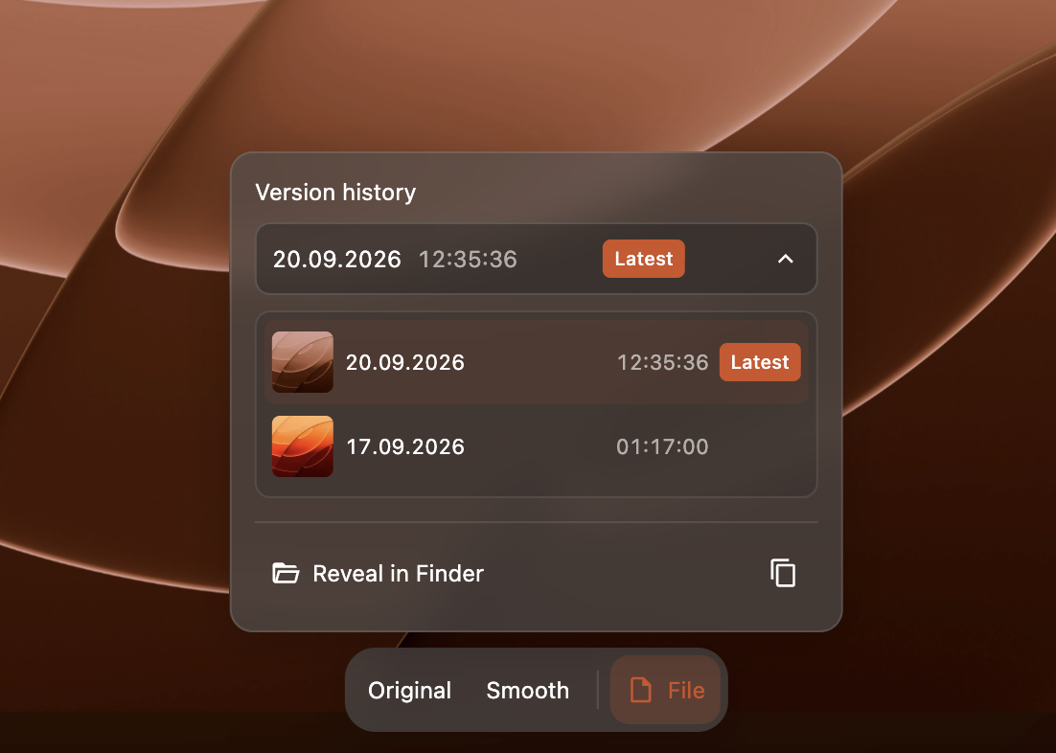Click date 17.09.2026 in the version list

[x=405, y=446]
